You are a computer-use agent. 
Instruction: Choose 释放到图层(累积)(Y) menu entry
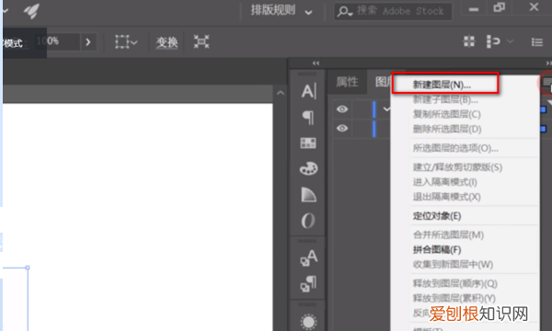pos(454,298)
